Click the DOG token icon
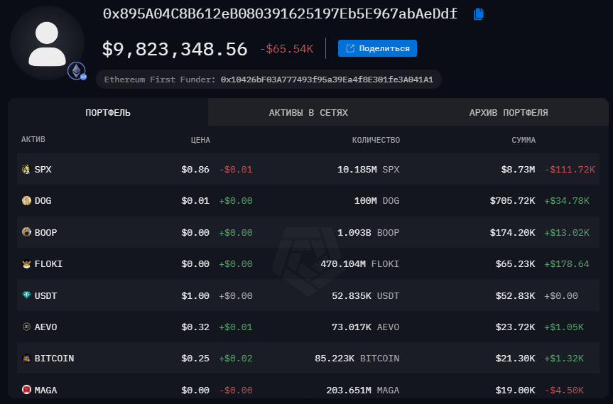 [x=26, y=200]
